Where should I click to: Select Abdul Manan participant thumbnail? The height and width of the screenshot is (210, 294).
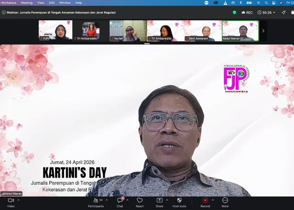pos(240,31)
